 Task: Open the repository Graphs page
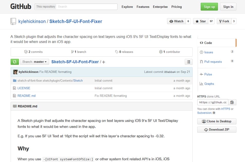pyautogui.click(x=208, y=84)
